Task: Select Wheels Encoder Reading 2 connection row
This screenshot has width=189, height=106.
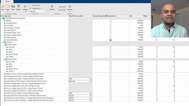Action: coord(30,100)
